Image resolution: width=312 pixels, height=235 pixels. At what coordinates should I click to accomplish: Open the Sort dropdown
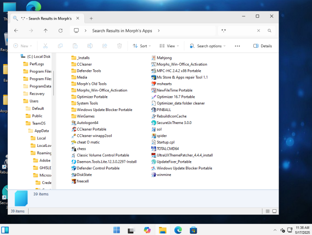(142, 46)
